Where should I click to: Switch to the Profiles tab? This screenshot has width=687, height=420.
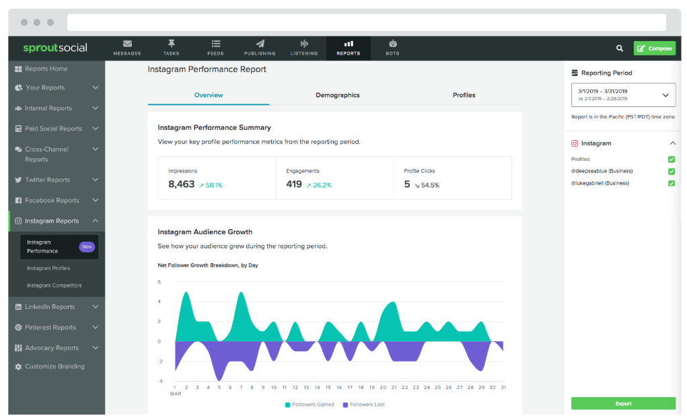pyautogui.click(x=464, y=95)
